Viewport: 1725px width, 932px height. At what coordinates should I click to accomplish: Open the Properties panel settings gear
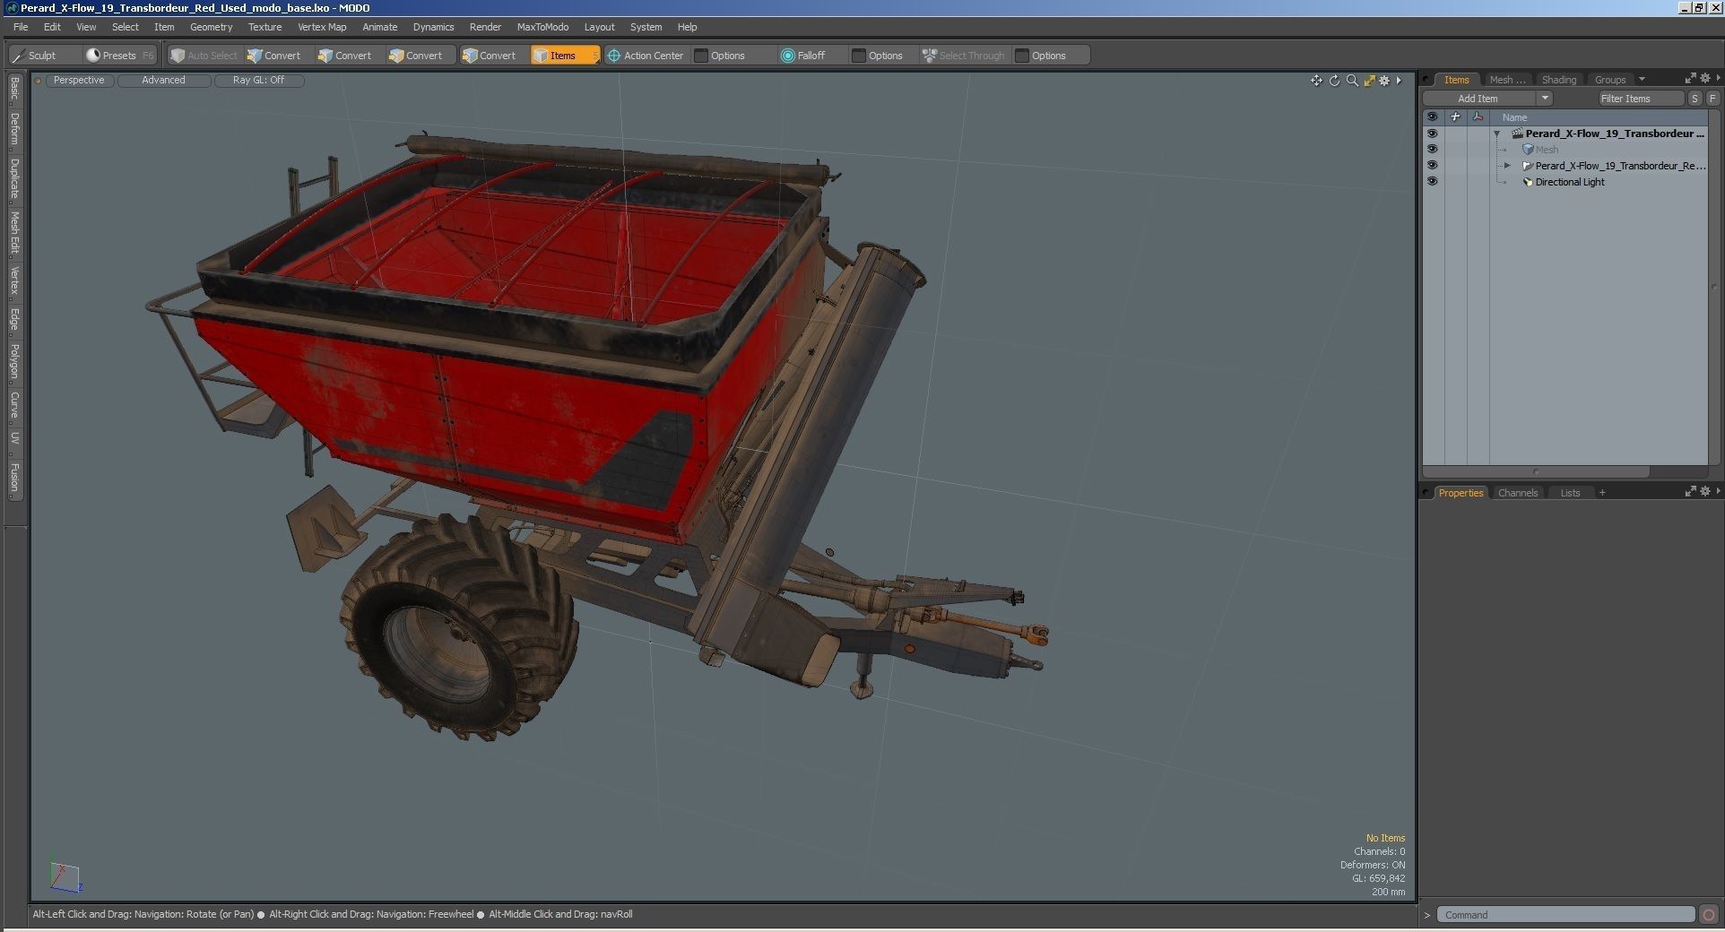pyautogui.click(x=1705, y=491)
